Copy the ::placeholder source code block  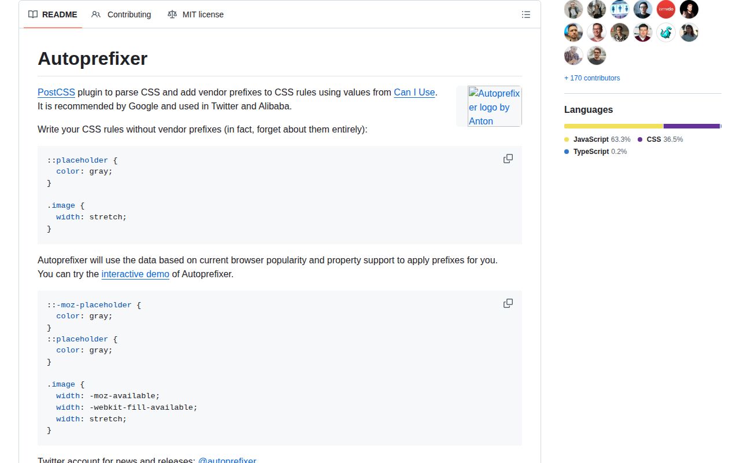pos(508,159)
